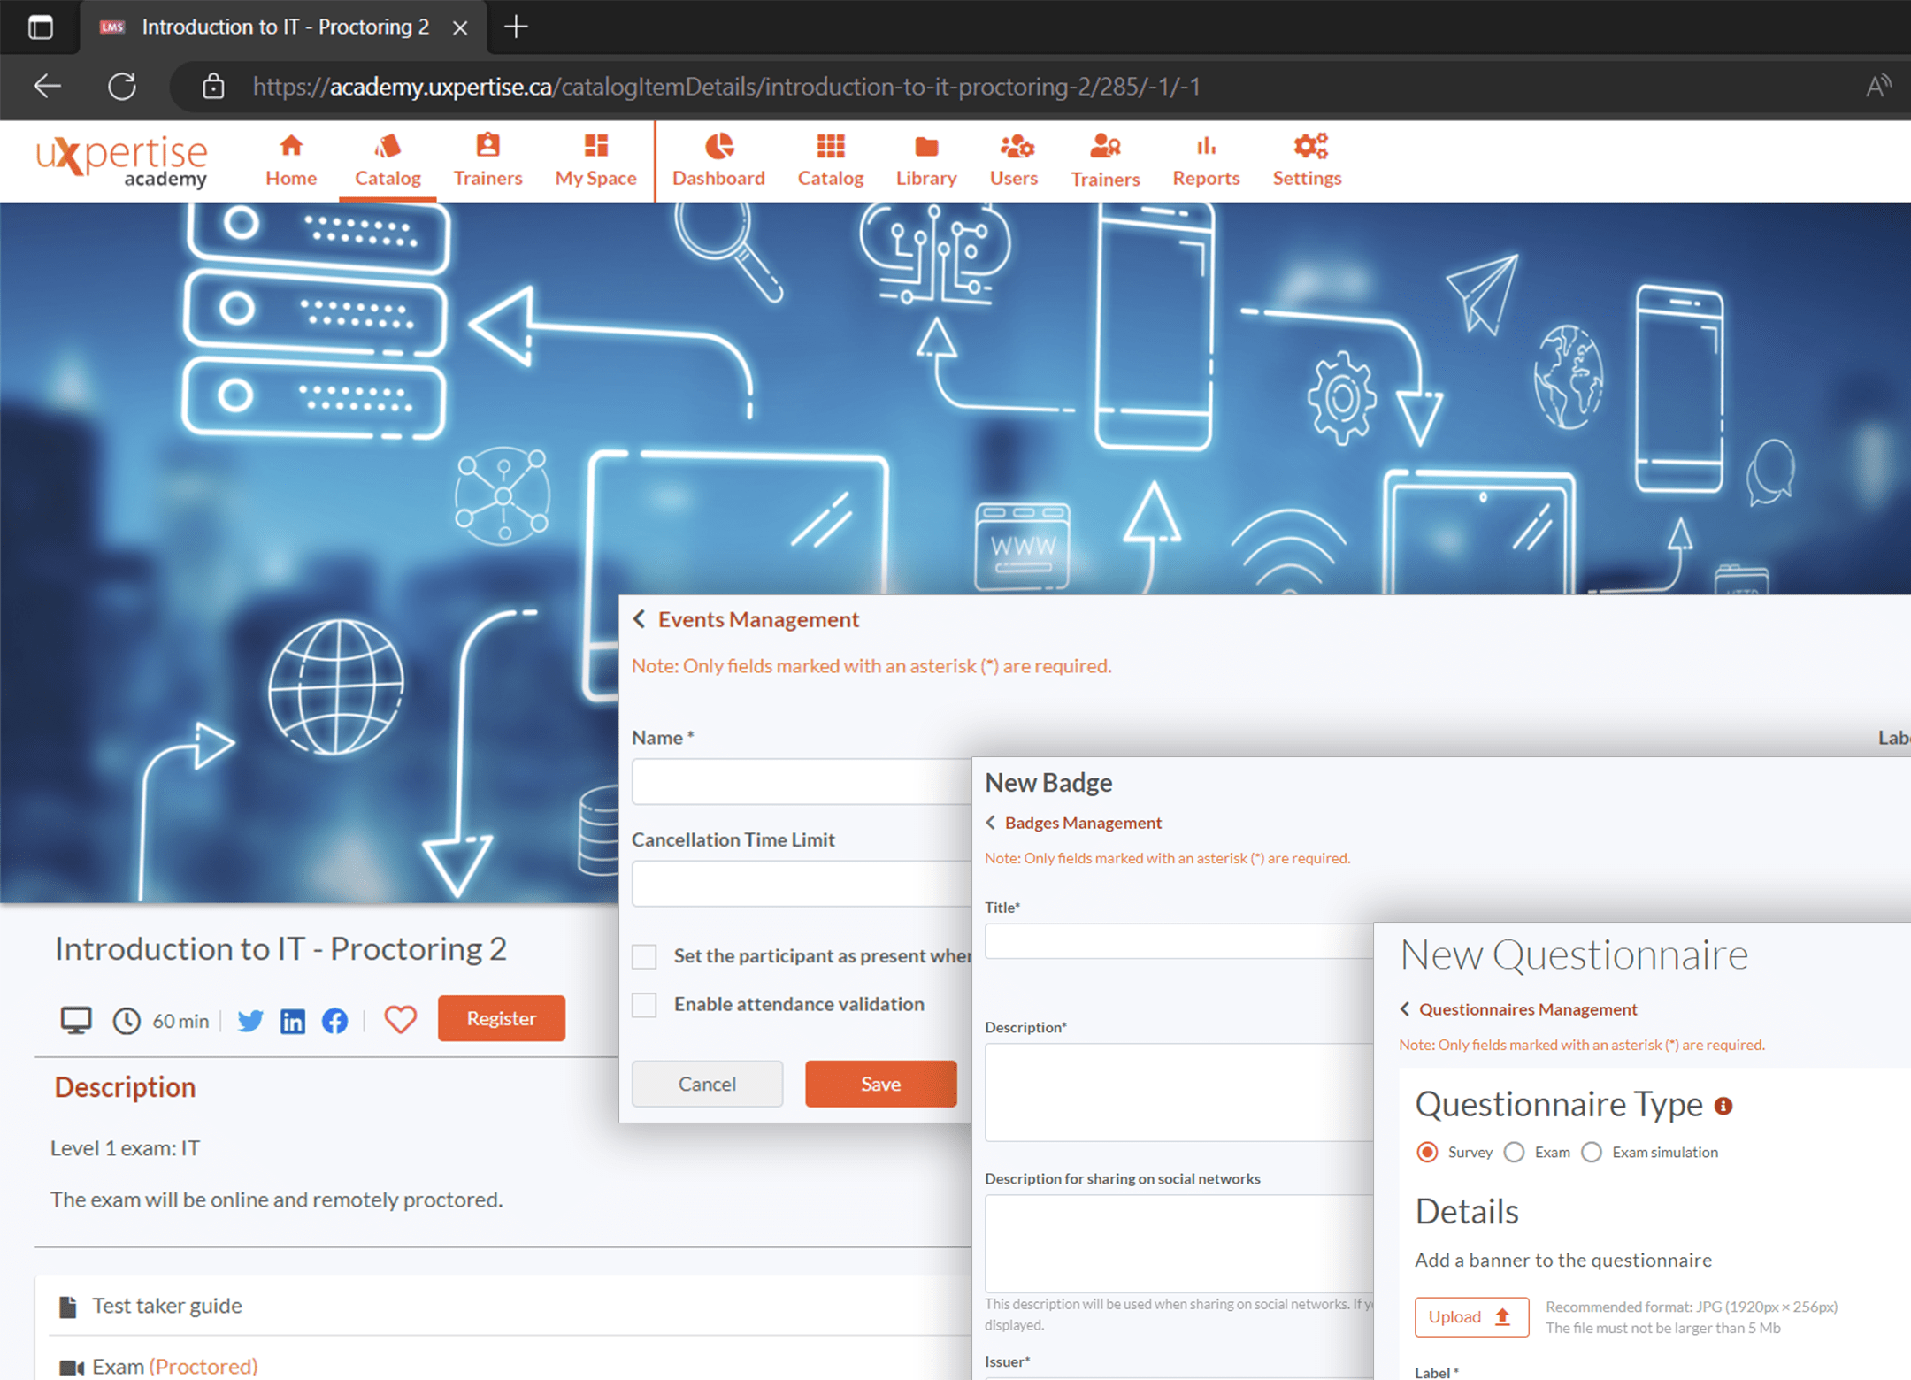
Task: Click 'Level 1 exam: IT' text
Action: tap(125, 1148)
